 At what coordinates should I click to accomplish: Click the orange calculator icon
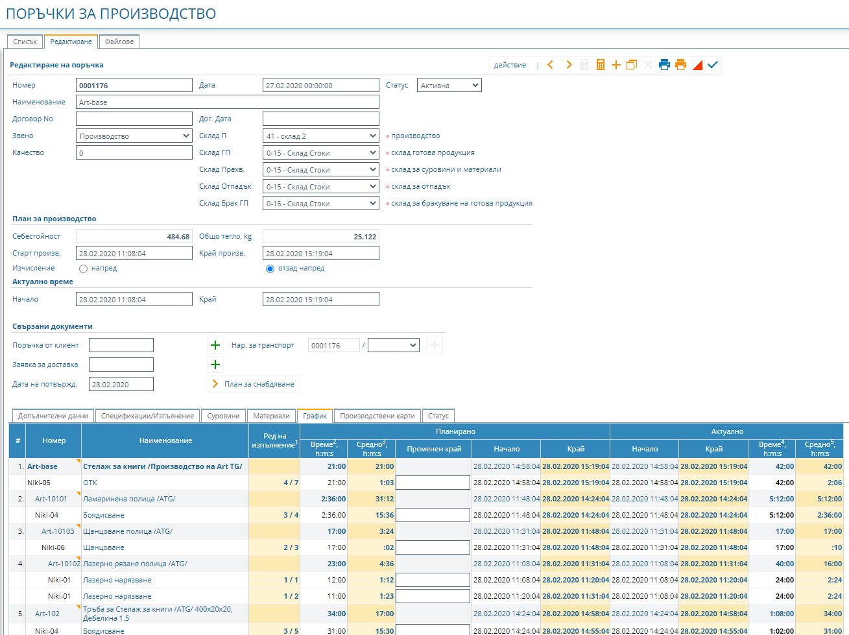(x=601, y=65)
